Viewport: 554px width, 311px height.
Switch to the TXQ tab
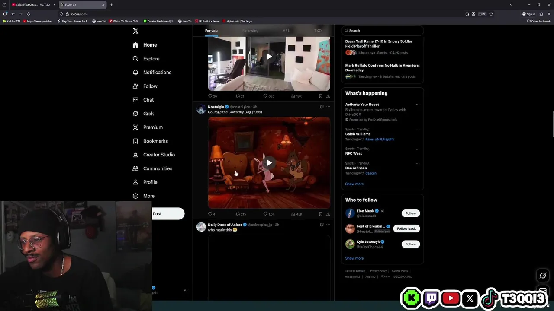[318, 31]
